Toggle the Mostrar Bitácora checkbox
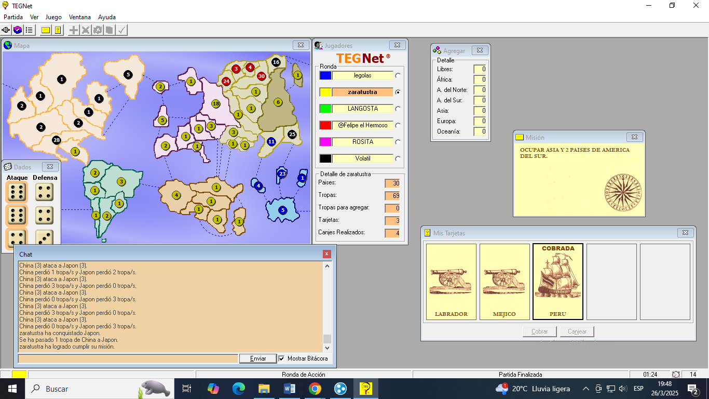 tap(282, 358)
